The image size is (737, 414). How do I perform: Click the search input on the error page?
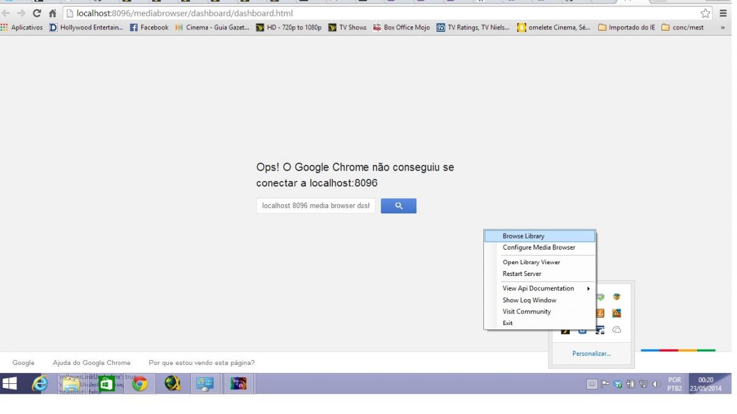pos(315,206)
